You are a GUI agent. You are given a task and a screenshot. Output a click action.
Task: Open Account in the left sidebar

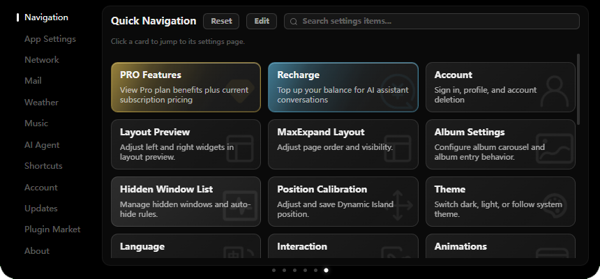(41, 187)
